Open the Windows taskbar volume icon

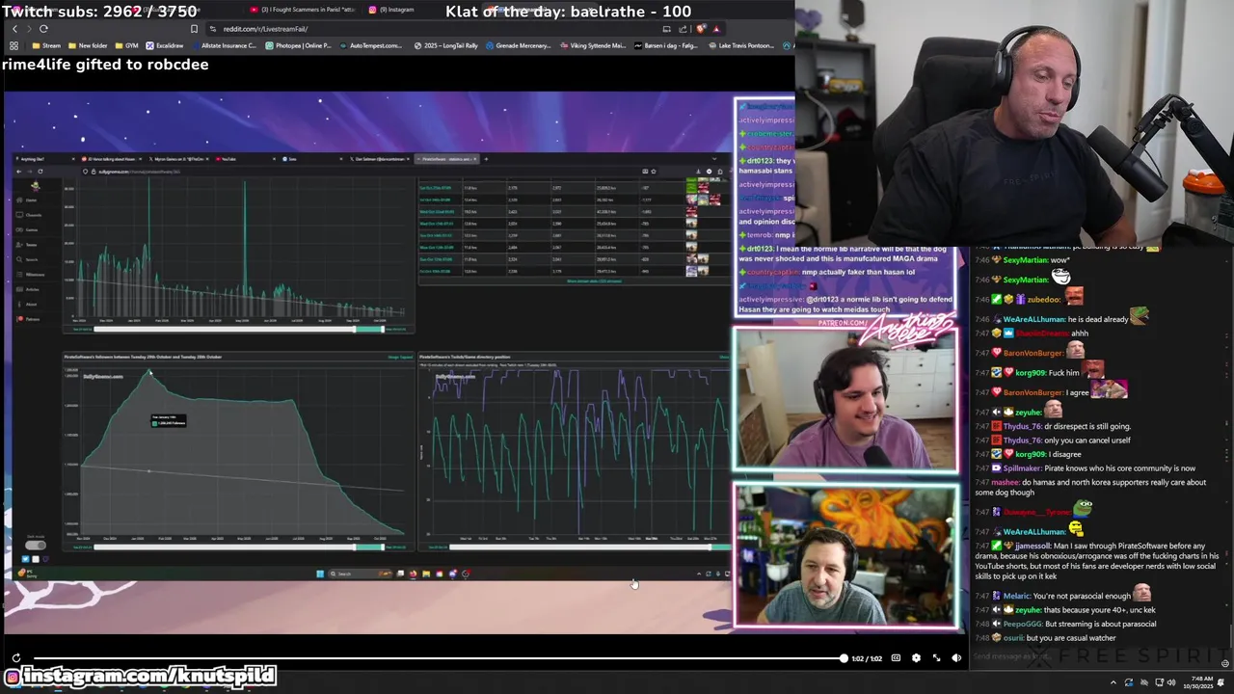(x=1171, y=682)
